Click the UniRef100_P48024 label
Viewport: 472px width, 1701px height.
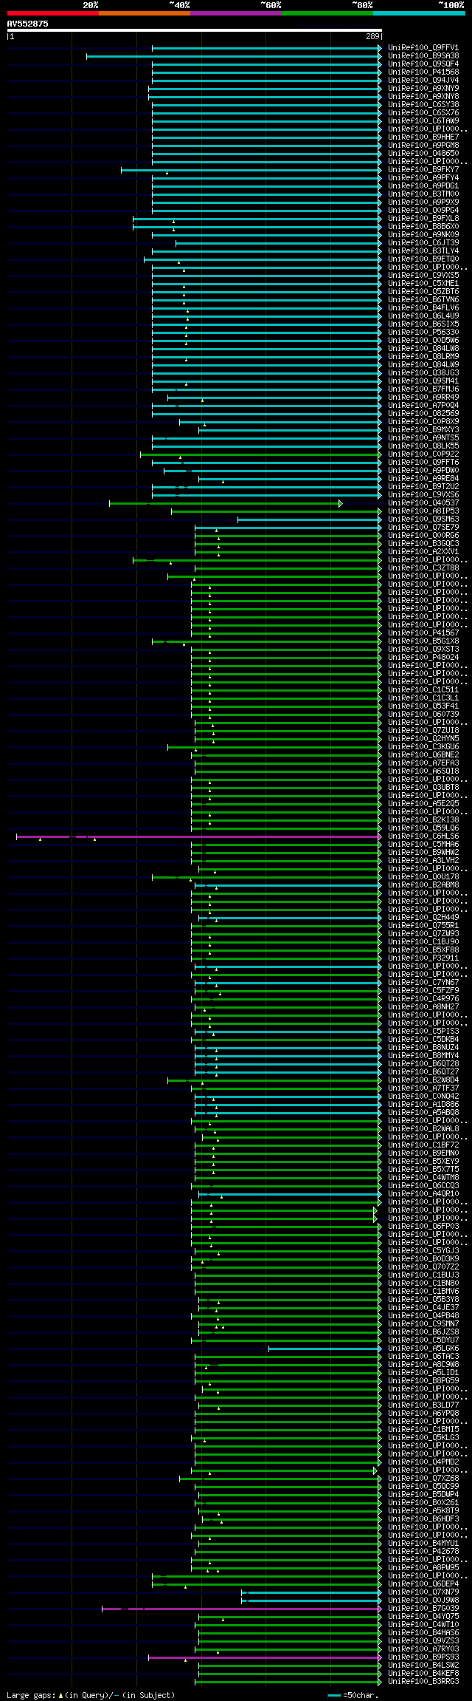click(423, 658)
